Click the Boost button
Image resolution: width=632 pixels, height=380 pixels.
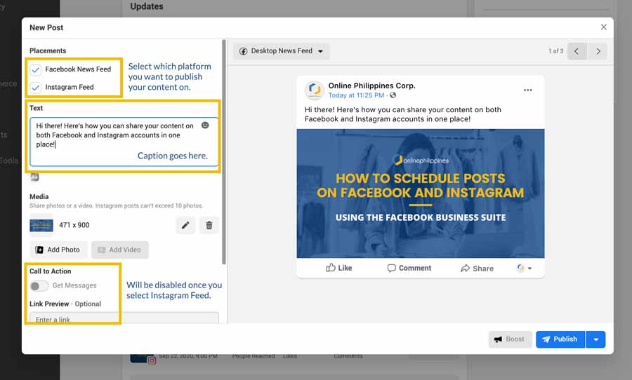click(510, 339)
